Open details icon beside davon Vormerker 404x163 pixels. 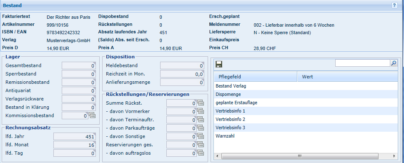pos(201,111)
